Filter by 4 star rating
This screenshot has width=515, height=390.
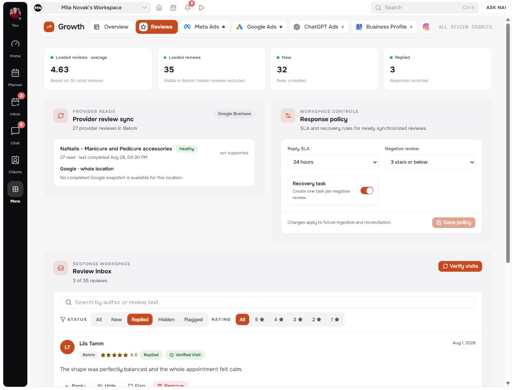coord(279,320)
